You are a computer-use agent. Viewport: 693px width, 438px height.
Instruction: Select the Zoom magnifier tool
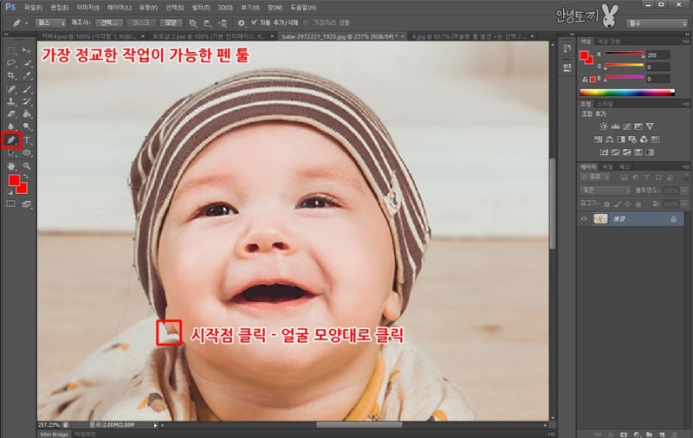(x=27, y=165)
